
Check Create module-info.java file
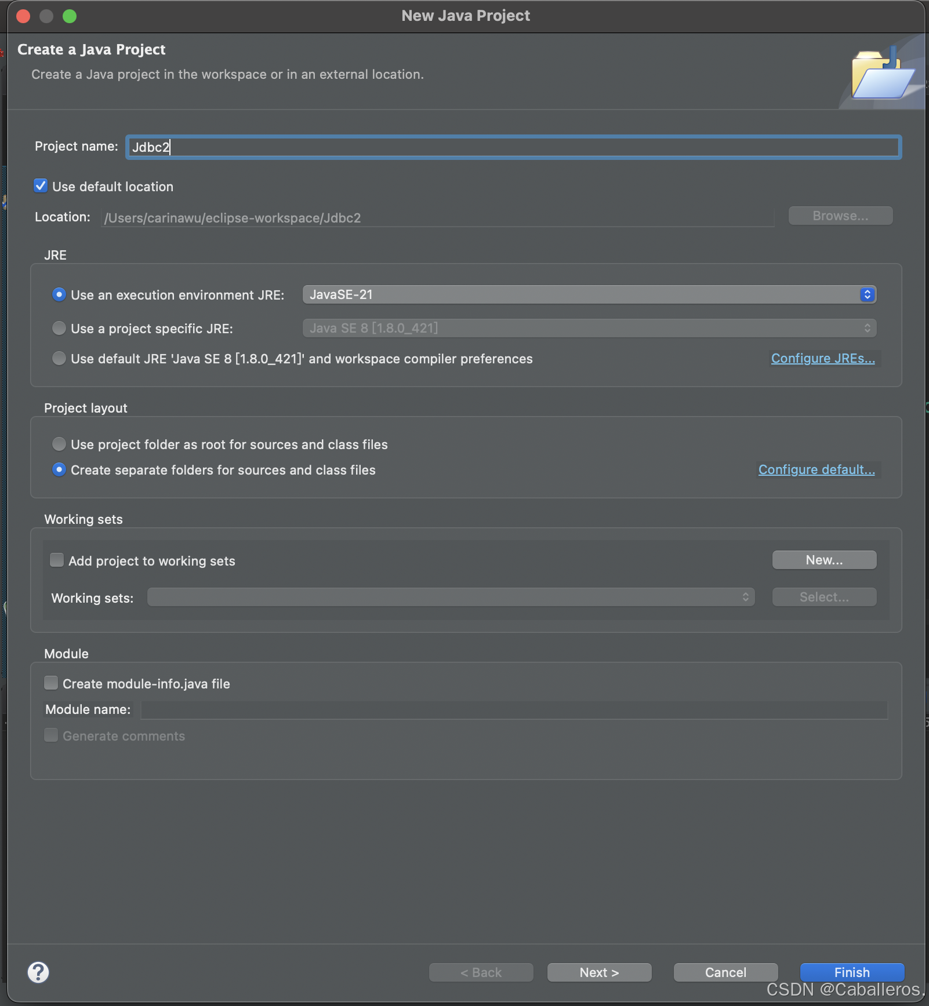tap(50, 683)
